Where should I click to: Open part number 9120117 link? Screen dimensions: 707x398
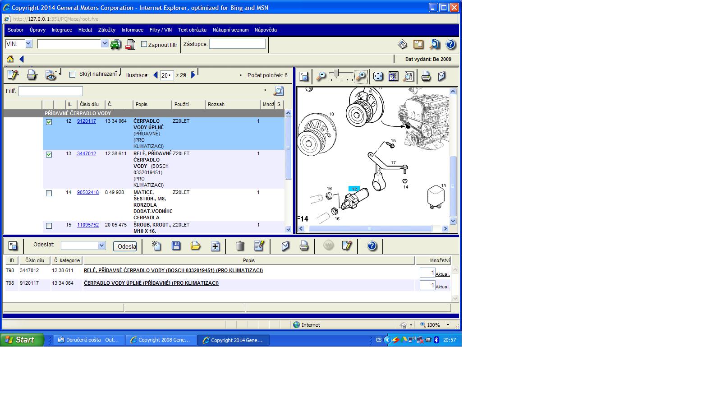click(x=86, y=121)
